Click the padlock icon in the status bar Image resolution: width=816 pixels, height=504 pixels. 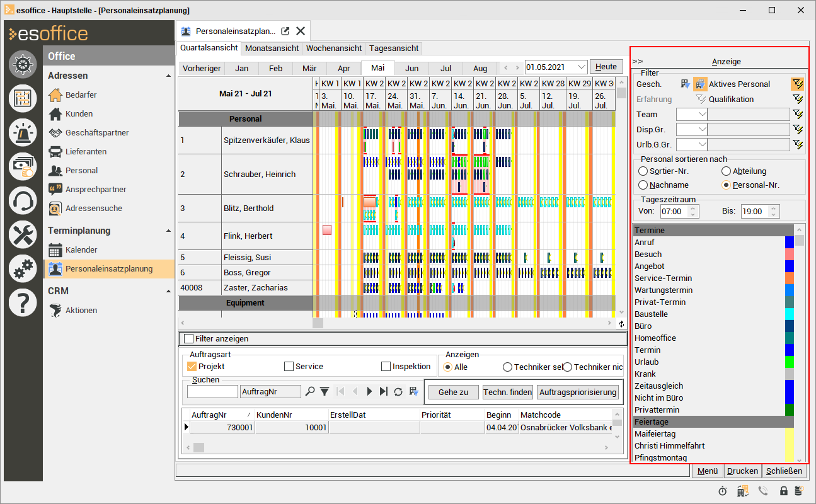click(784, 491)
